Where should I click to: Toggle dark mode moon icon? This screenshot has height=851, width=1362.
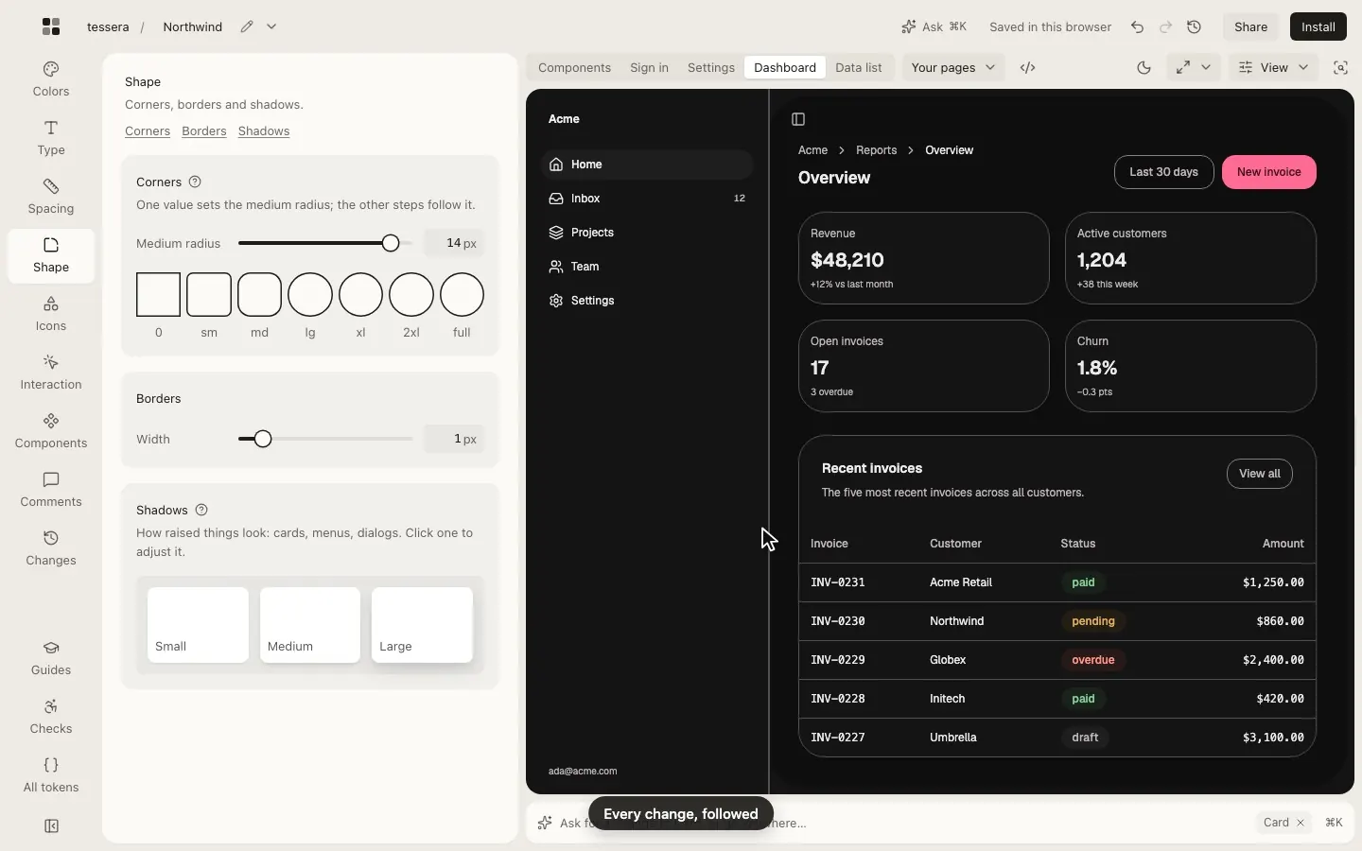1144,67
